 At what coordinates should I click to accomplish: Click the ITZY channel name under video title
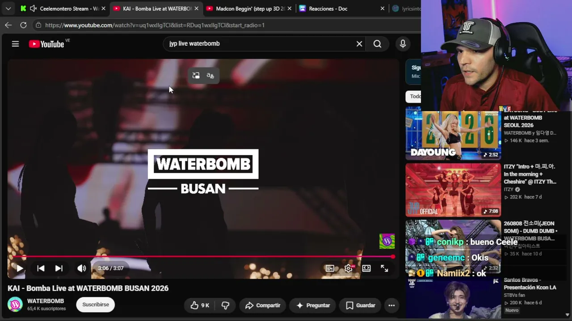(x=509, y=189)
